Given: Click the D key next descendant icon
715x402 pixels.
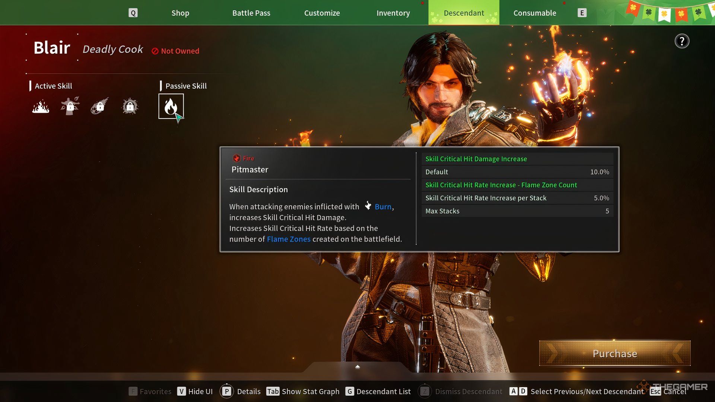Looking at the screenshot, I should [x=523, y=391].
